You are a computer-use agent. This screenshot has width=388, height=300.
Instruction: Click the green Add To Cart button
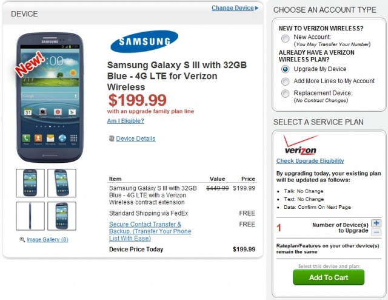(x=329, y=277)
